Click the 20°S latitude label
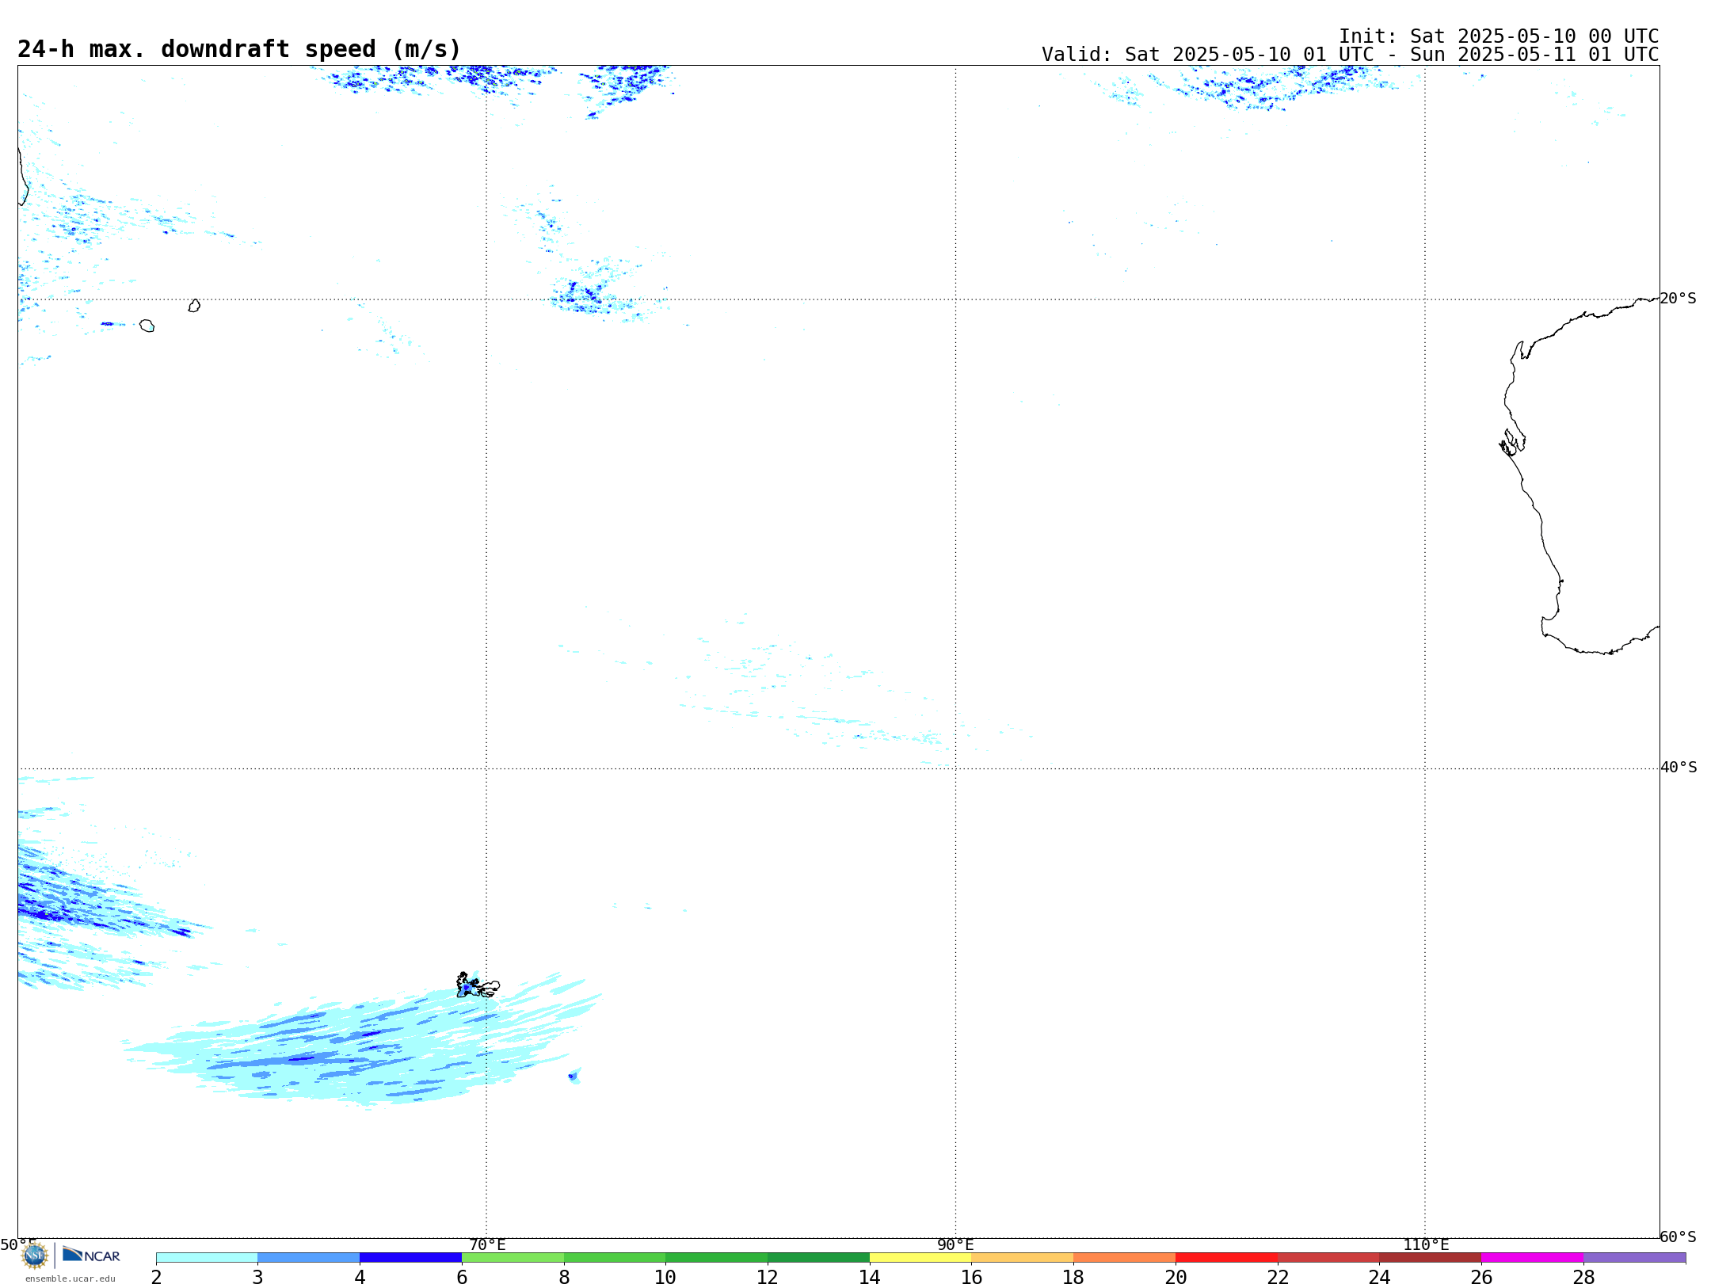The height and width of the screenshot is (1288, 1711). [x=1679, y=299]
